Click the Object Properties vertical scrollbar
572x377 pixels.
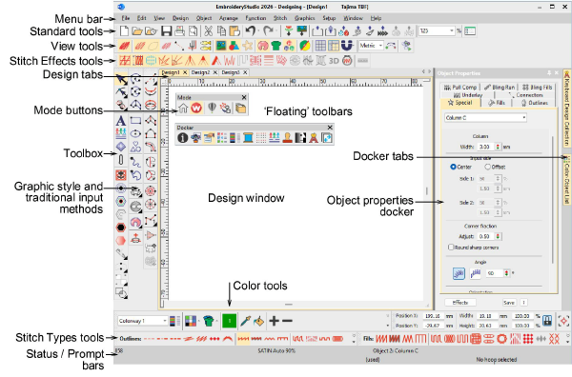552,200
